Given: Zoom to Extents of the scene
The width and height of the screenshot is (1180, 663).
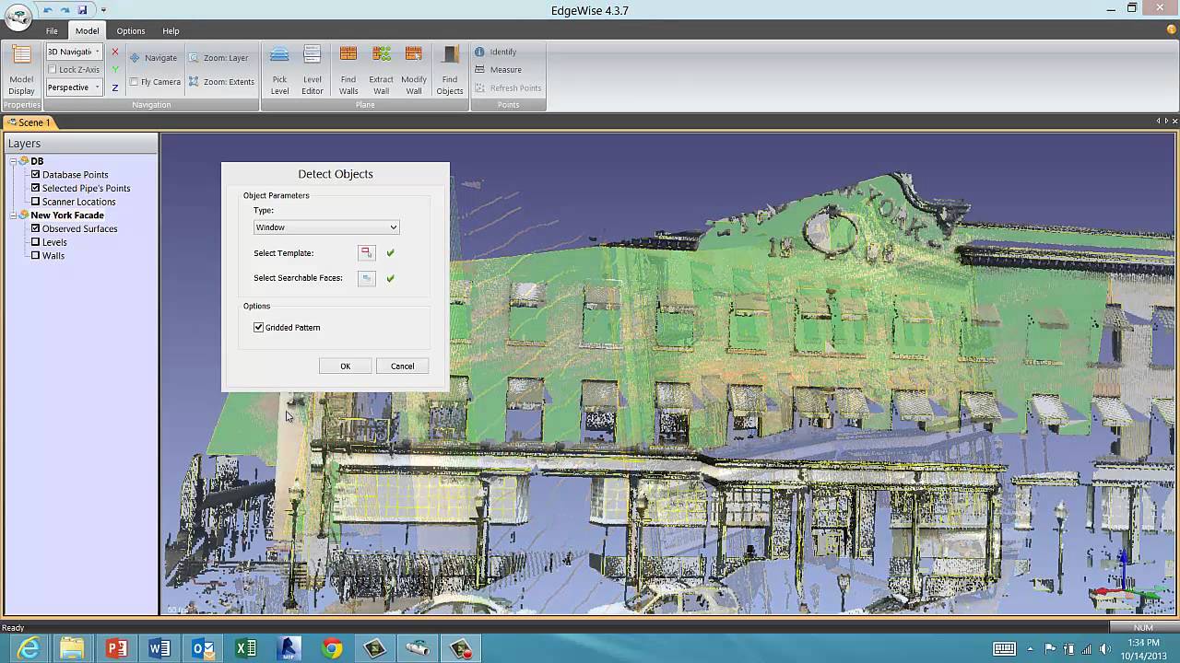Looking at the screenshot, I should pyautogui.click(x=221, y=81).
